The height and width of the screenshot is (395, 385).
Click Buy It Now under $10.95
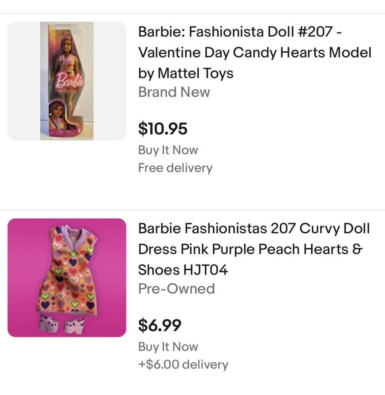(x=168, y=150)
